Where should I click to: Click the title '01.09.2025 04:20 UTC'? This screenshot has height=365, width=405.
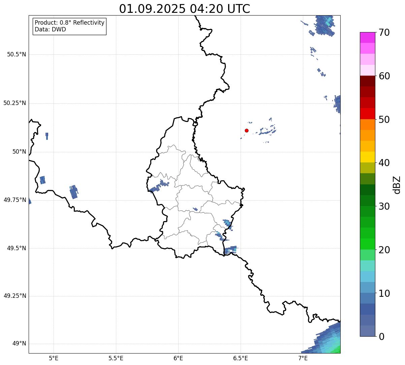click(x=185, y=9)
